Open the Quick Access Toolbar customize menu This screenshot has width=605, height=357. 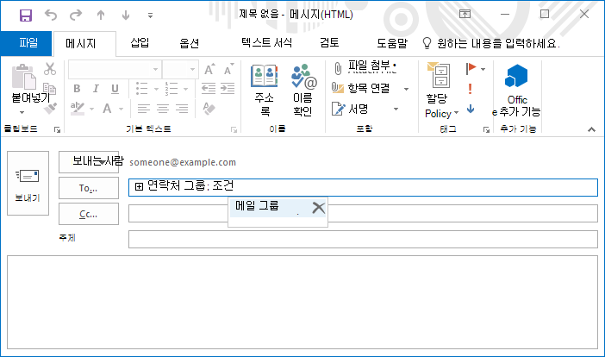(151, 16)
